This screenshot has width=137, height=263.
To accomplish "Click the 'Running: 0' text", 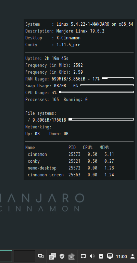I will coord(76,100).
